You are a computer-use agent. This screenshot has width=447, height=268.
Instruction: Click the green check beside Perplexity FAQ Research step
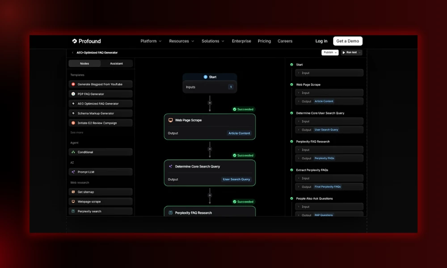tap(291, 142)
